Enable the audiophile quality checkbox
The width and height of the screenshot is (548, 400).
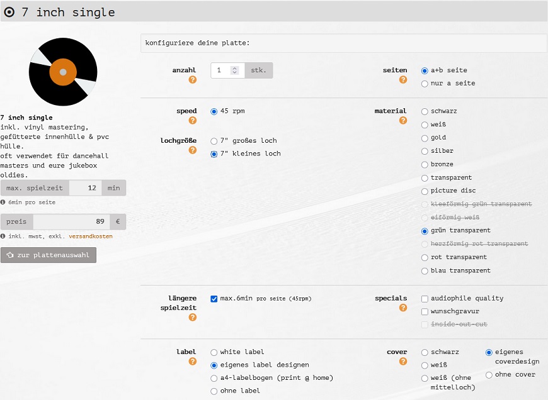click(425, 299)
